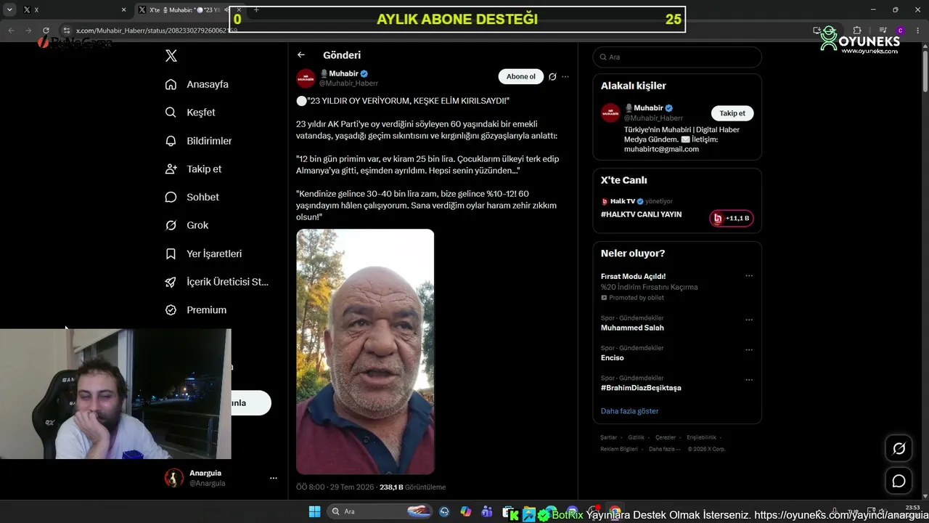929x523 pixels.
Task: Open the Reklam Bilgileri footer link
Action: (619, 449)
